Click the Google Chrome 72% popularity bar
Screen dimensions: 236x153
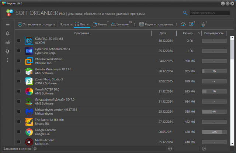(x=214, y=131)
